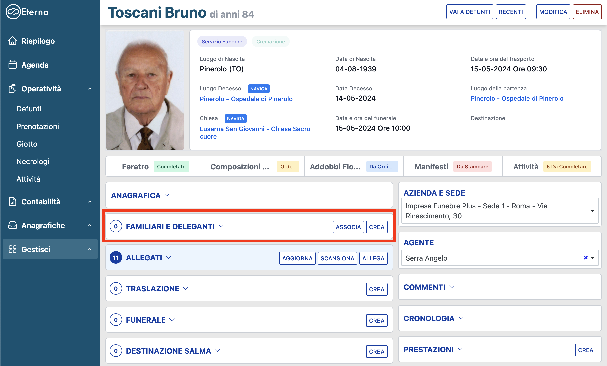Click the Eterno logo icon

tap(13, 12)
